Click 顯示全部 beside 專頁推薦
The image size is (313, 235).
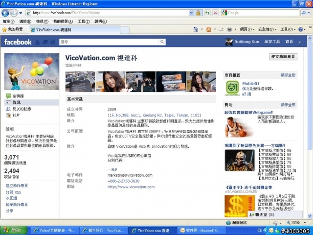(x=288, y=75)
